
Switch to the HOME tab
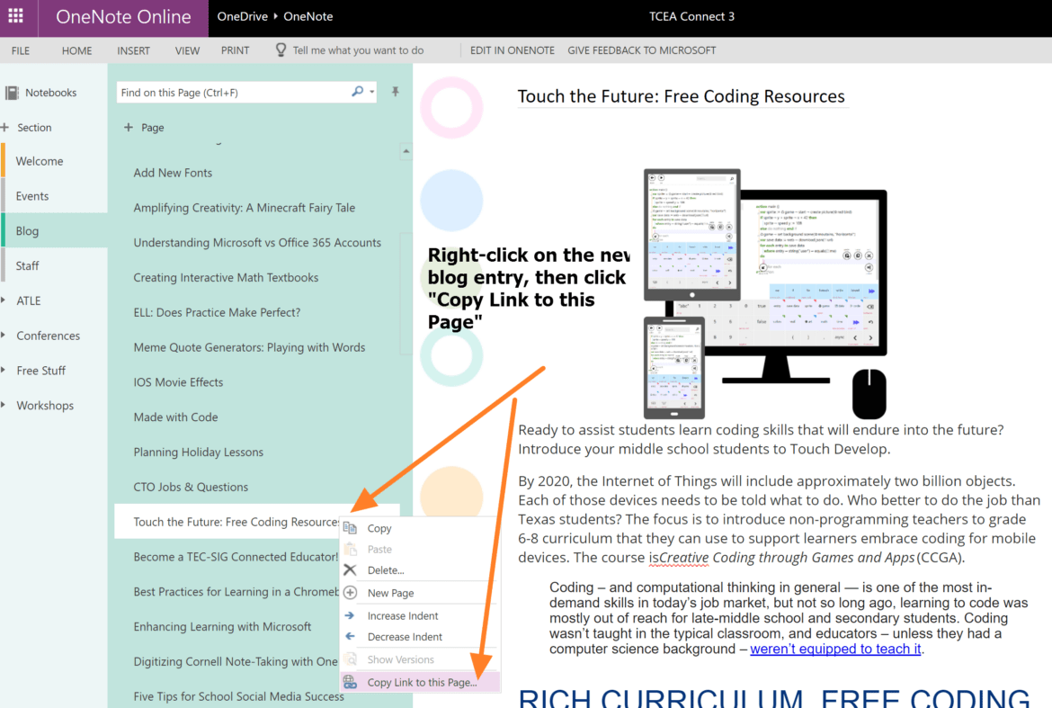coord(76,50)
